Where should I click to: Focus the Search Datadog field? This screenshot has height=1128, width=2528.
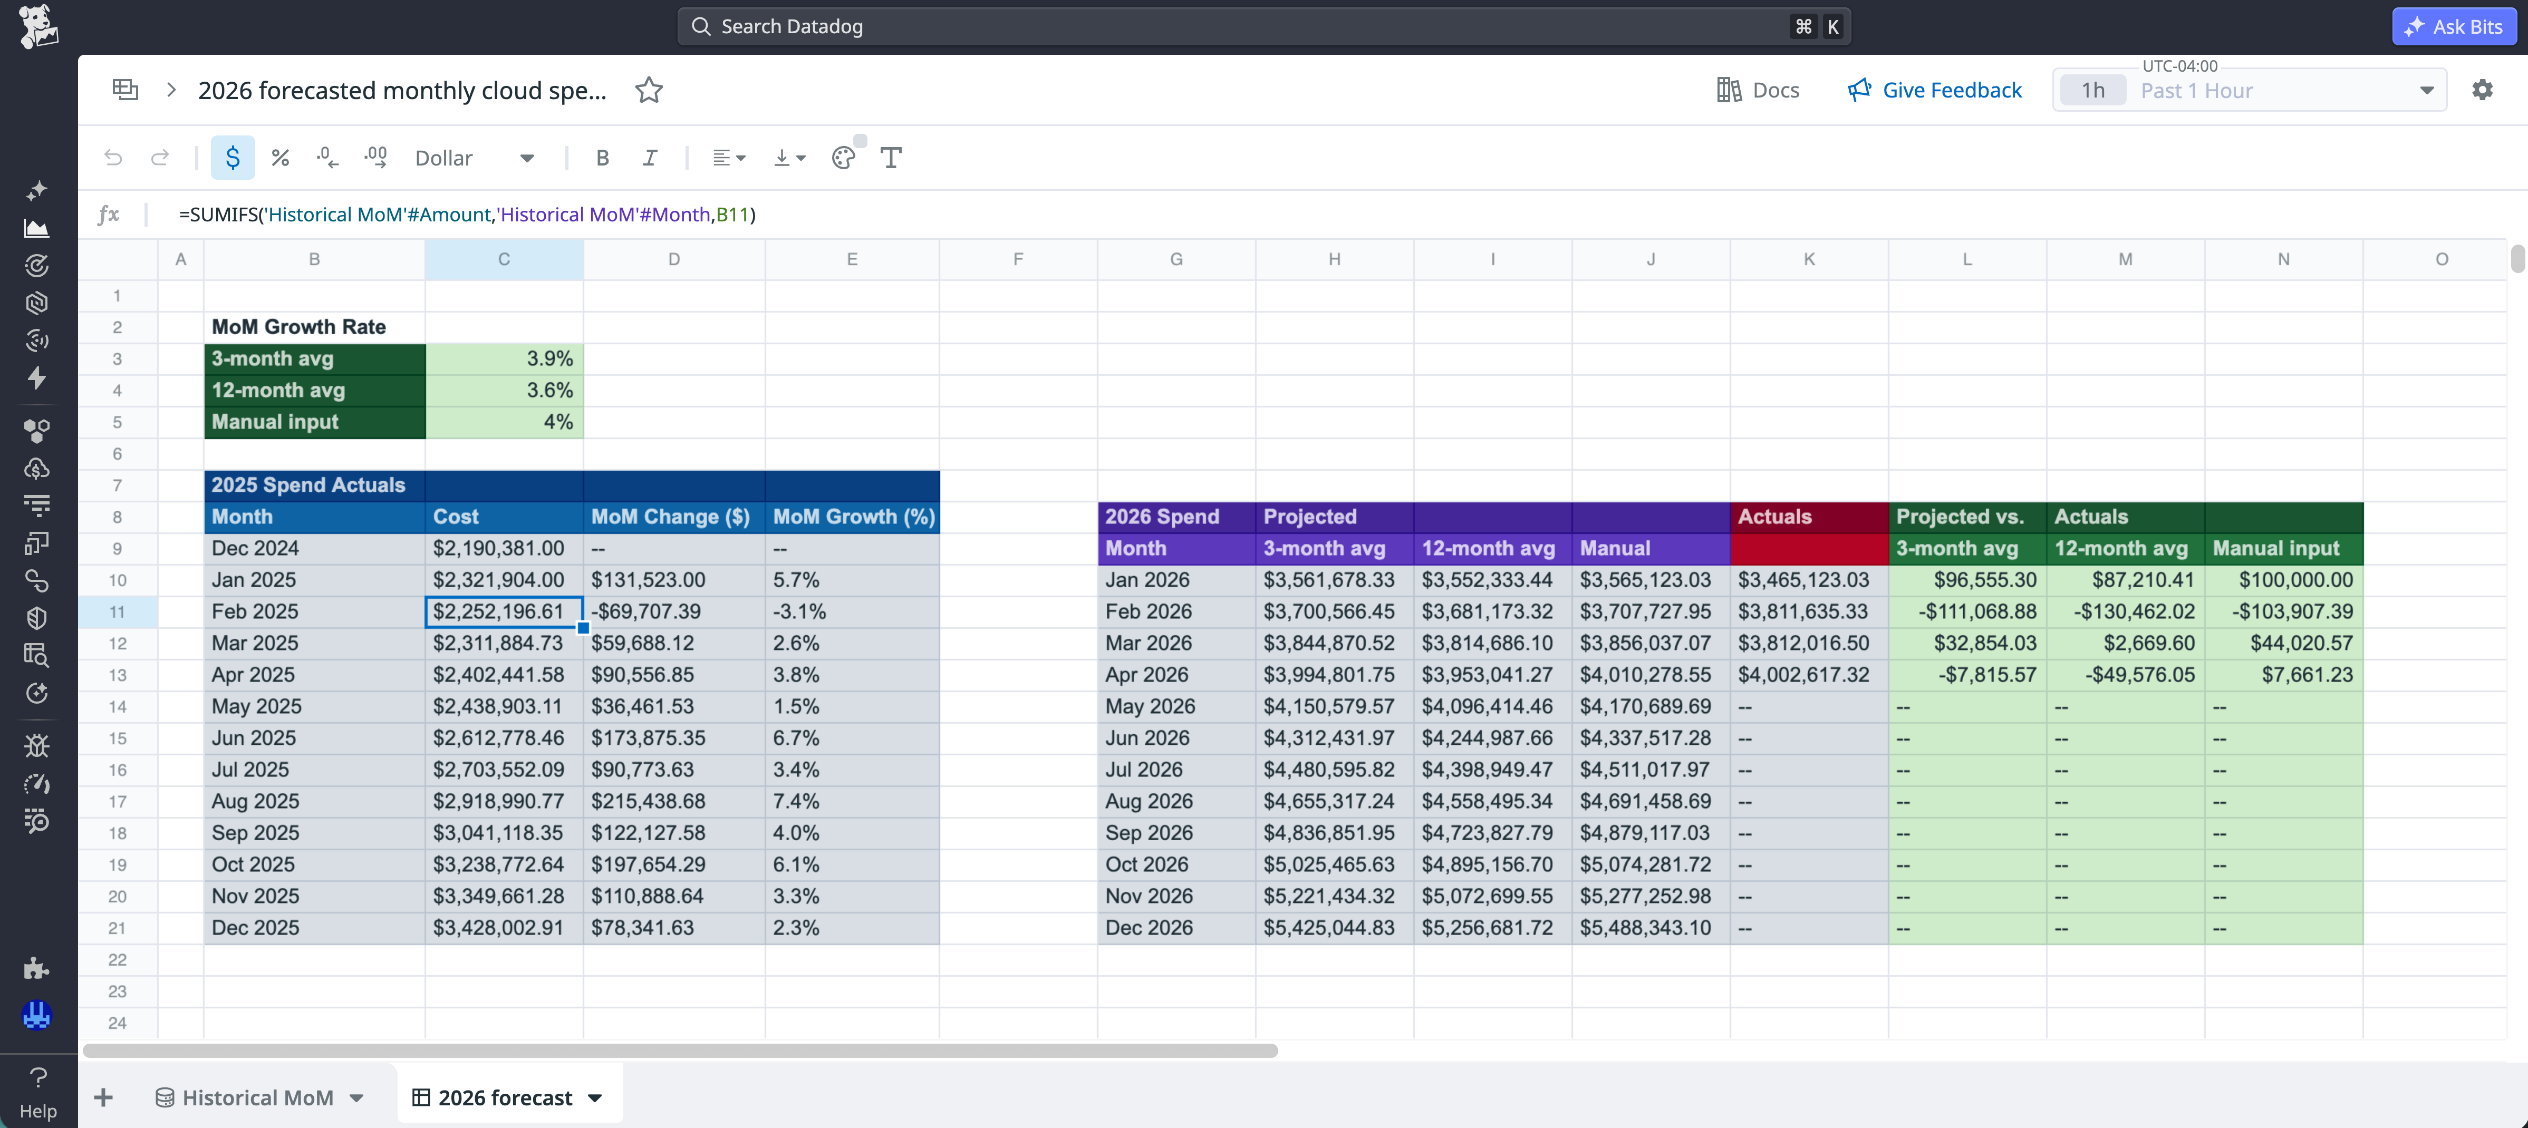[x=1264, y=26]
